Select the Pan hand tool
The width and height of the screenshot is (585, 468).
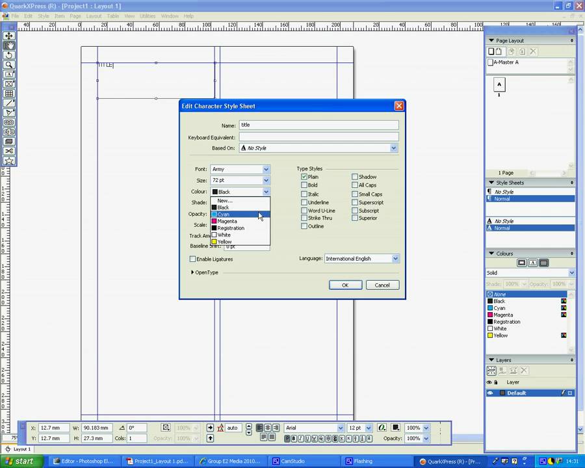(x=9, y=45)
